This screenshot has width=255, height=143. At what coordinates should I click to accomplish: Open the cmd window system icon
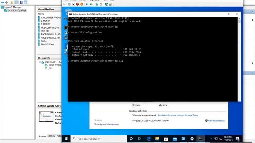click(x=71, y=14)
